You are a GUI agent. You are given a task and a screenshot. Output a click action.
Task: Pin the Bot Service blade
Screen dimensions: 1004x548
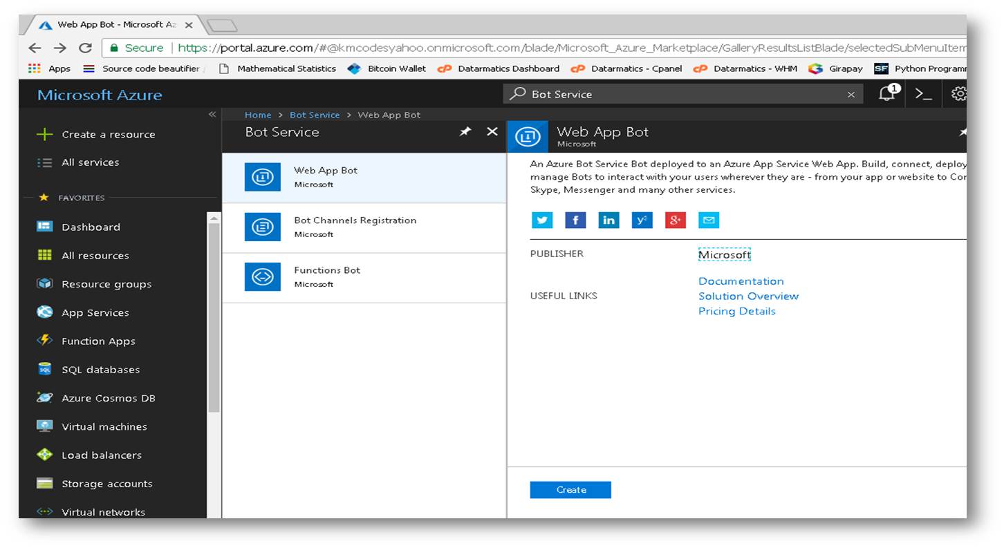coord(465,131)
